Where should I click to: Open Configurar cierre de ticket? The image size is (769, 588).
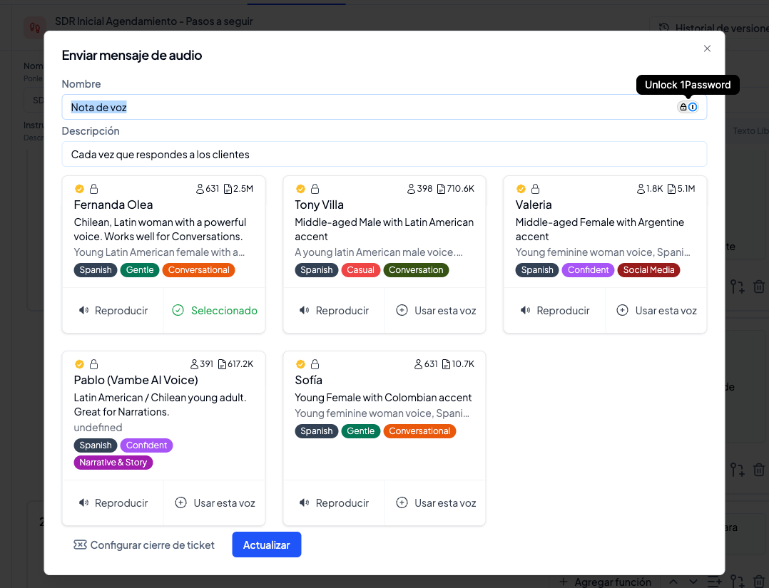[x=144, y=545]
